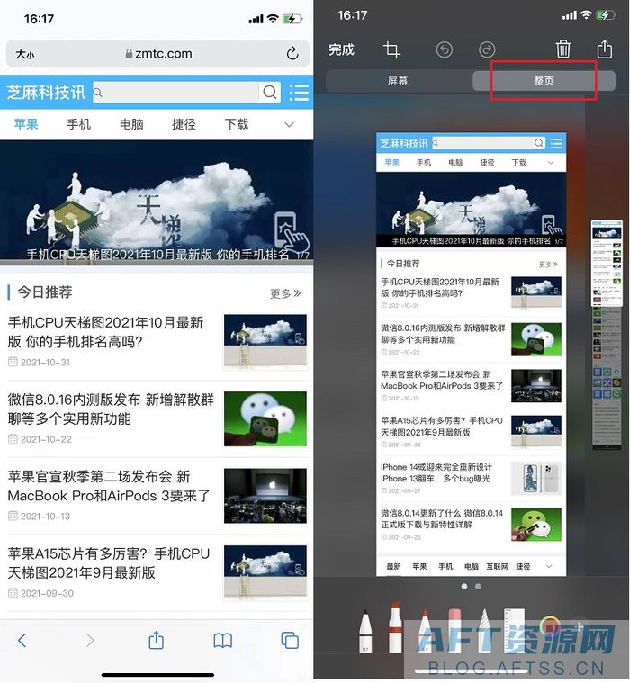The height and width of the screenshot is (683, 630).
Task: Expand 更多 in 今日推荐 section
Action: tap(285, 293)
